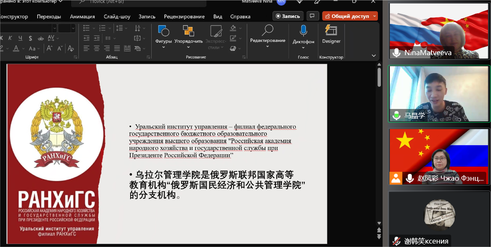Image resolution: width=491 pixels, height=247 pixels.
Task: Open the Font (Шрифт) dialog launcher
Action: [75, 57]
